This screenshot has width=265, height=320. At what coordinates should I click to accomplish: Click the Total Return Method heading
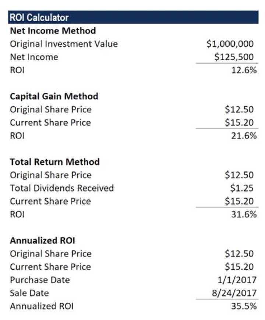(55, 162)
